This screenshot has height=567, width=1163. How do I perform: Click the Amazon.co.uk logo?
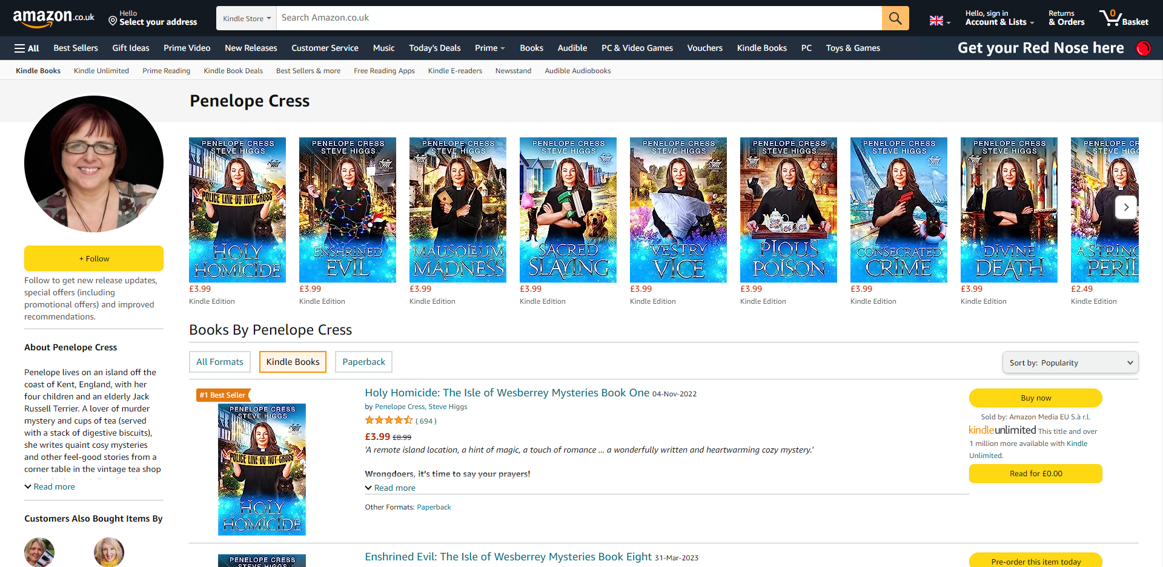(x=53, y=18)
